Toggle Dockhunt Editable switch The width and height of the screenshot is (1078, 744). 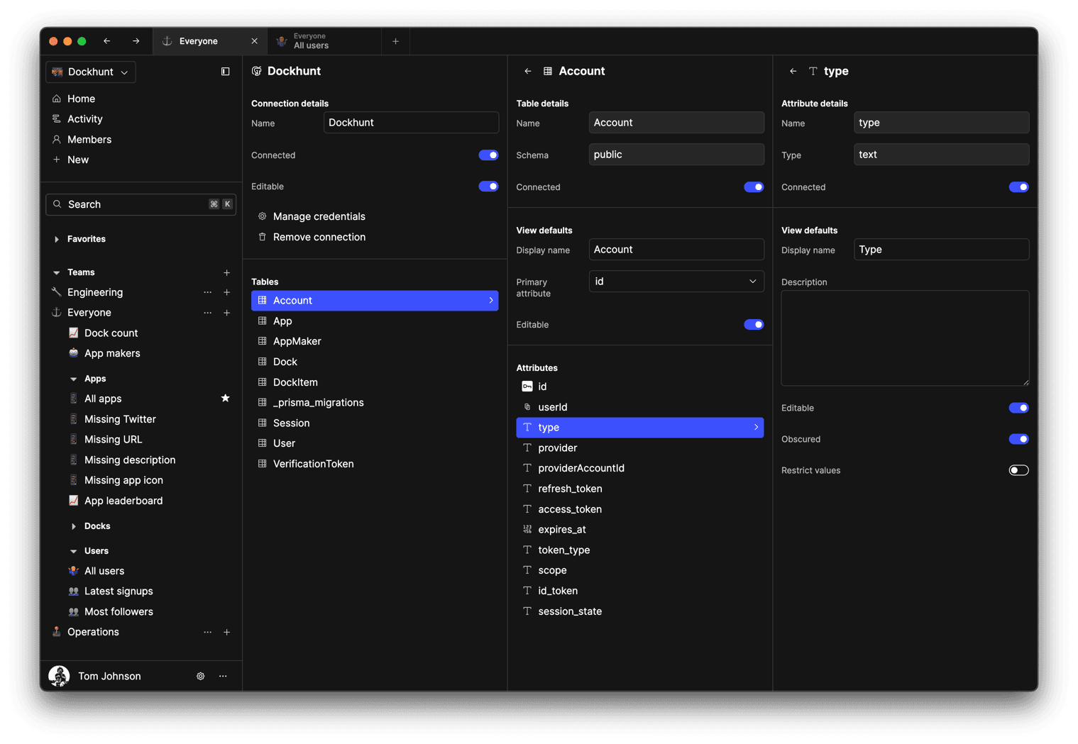point(488,187)
